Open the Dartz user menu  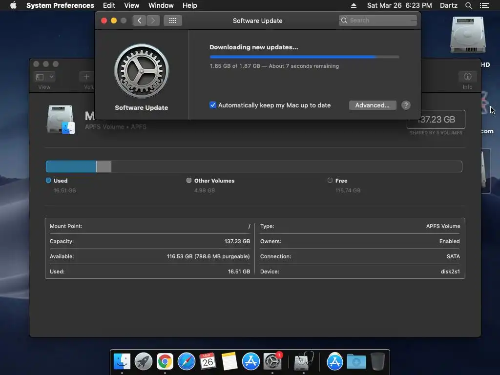(448, 5)
